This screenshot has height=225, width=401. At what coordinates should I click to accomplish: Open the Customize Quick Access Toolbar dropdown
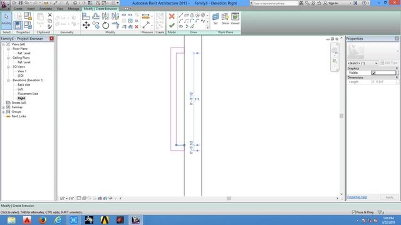pos(118,3)
